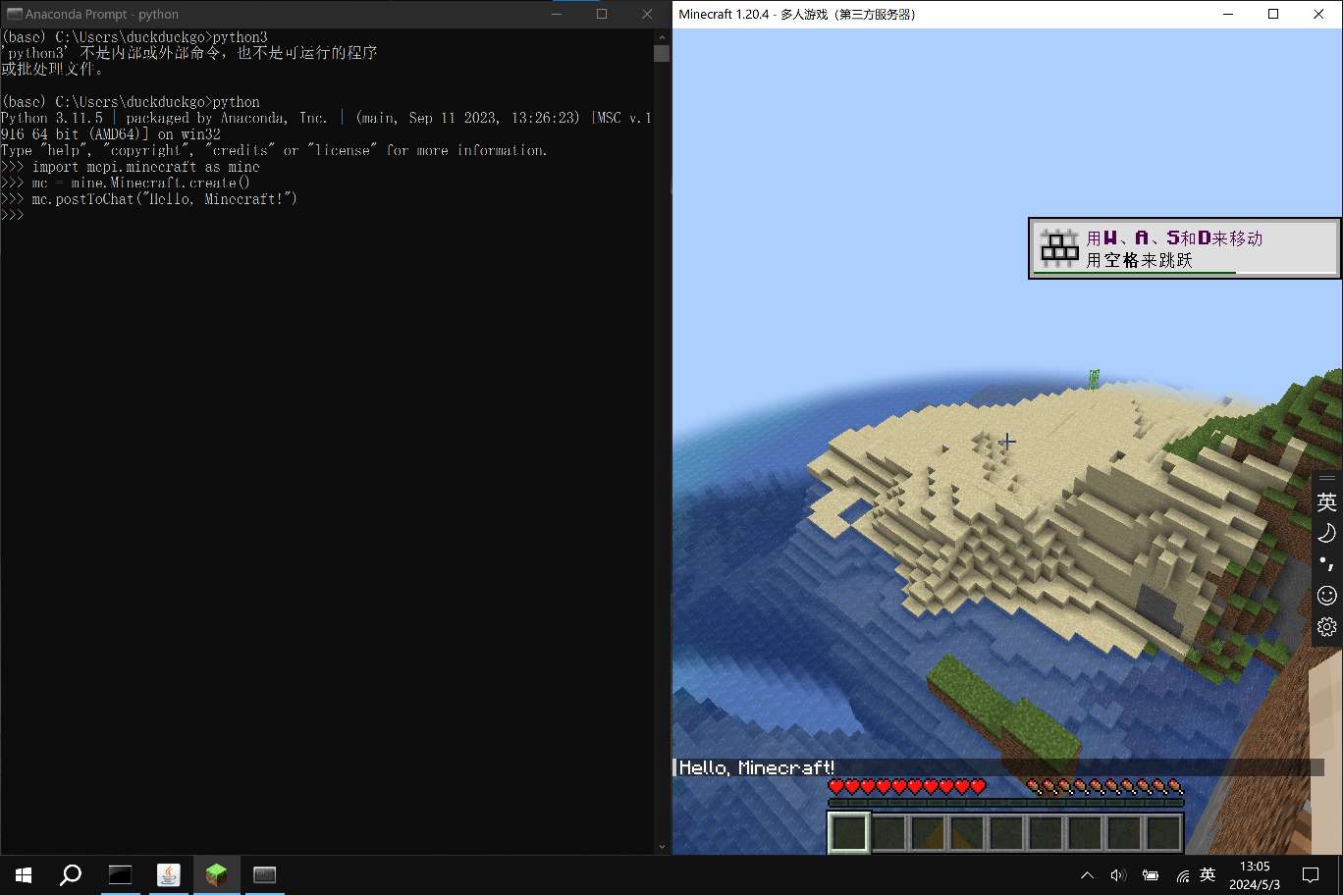Open IME settings gear icon
Image resolution: width=1343 pixels, height=895 pixels.
(1327, 627)
